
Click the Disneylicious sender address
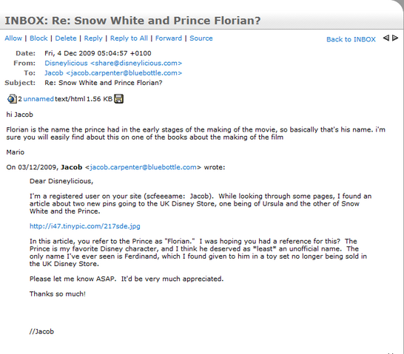click(x=113, y=64)
